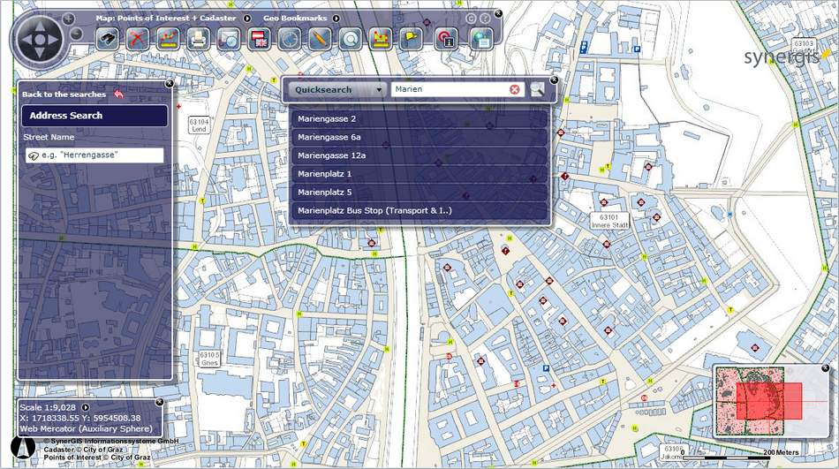Image resolution: width=839 pixels, height=469 pixels.
Task: Click Back to the searches link
Action: click(64, 95)
